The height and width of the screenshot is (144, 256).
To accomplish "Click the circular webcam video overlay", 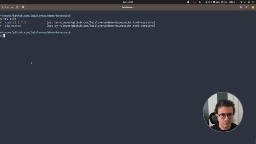I will click(223, 112).
